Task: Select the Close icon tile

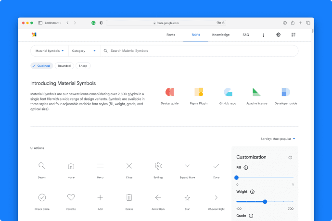Action: [129, 166]
